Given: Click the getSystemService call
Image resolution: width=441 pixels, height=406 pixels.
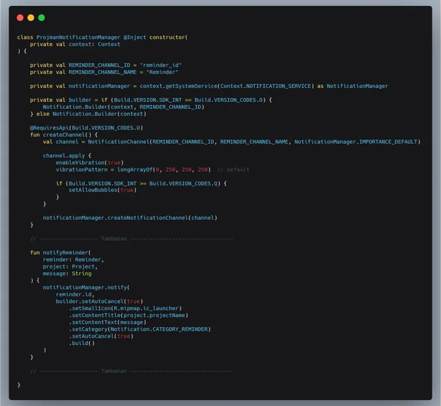Looking at the screenshot, I should [x=191, y=86].
